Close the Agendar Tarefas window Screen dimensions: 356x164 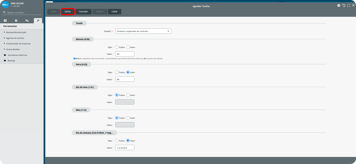pos(353,5)
